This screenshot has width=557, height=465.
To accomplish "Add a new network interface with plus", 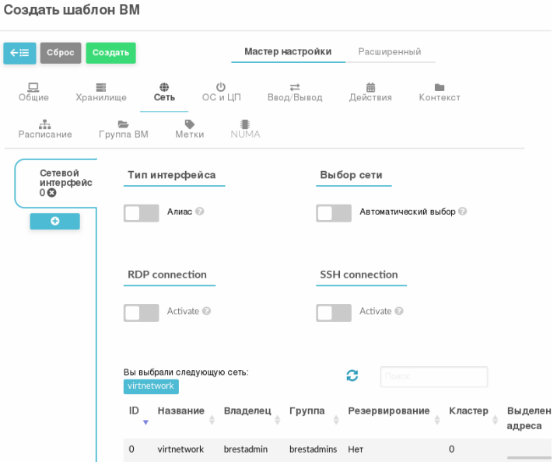I will pyautogui.click(x=55, y=222).
